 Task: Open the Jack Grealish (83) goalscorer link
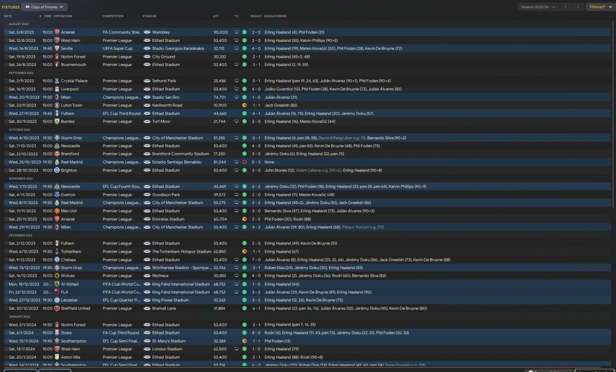pos(281,105)
